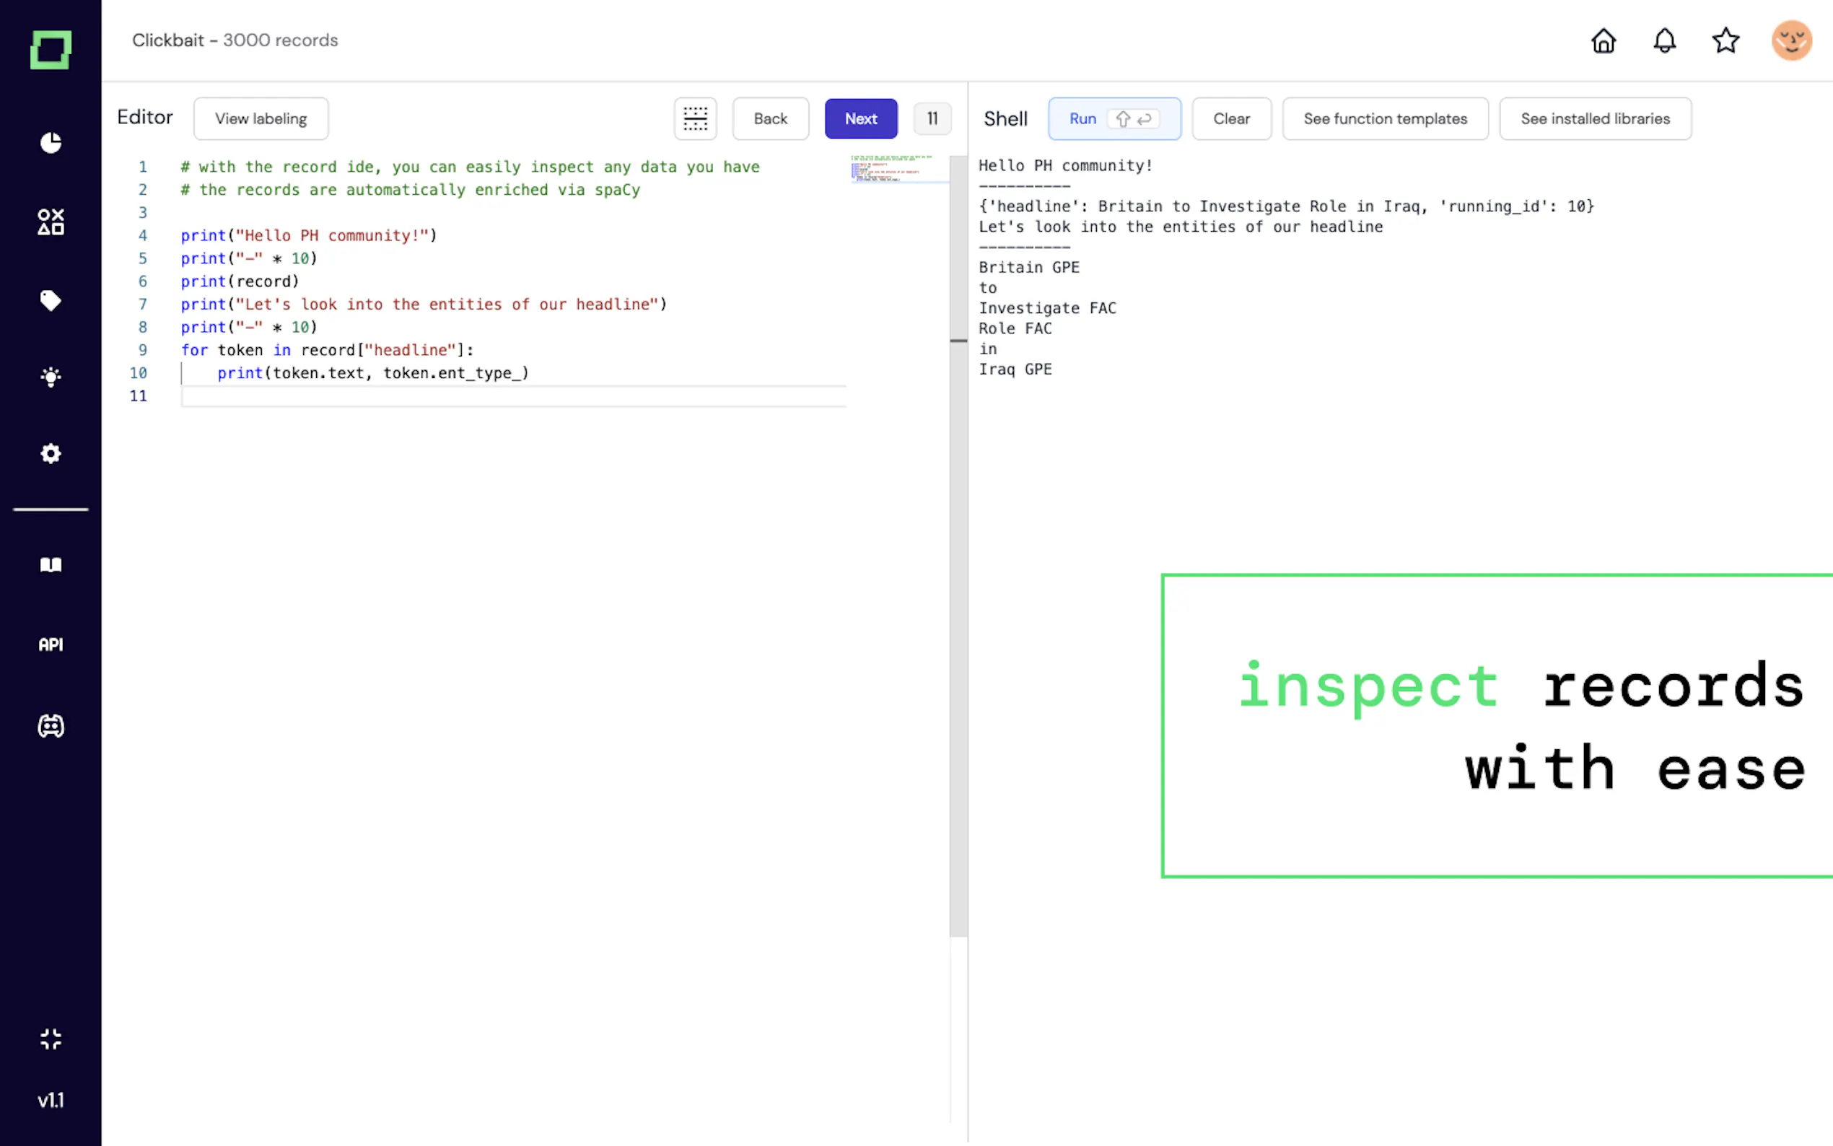This screenshot has width=1833, height=1146.
Task: Open the notifications bell
Action: coord(1664,40)
